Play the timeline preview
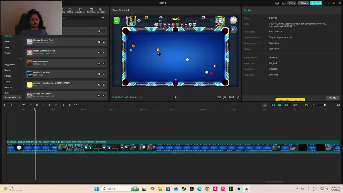343x193 pixels. click(x=176, y=97)
